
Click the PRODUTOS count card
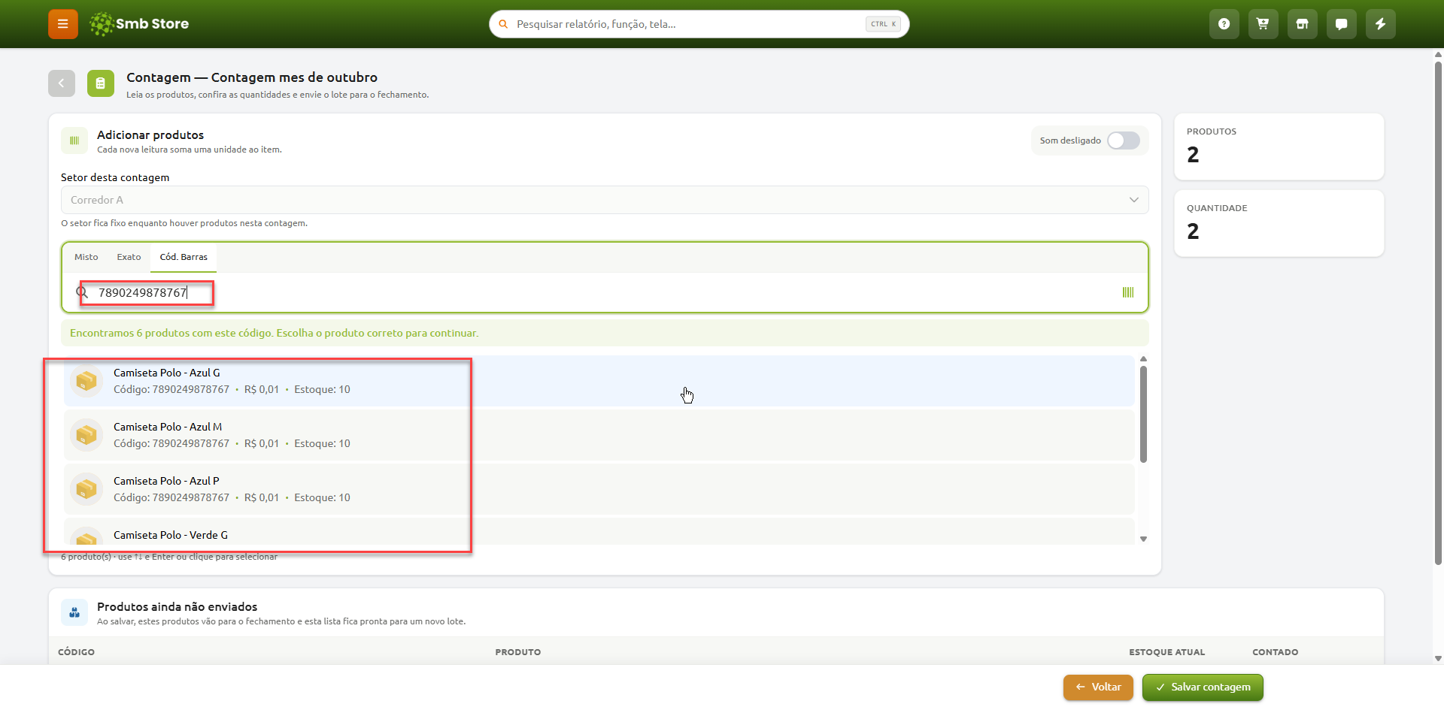[1279, 147]
